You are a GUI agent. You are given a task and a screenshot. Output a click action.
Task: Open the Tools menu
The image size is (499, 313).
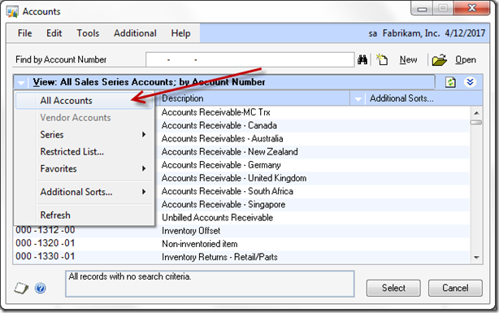(88, 33)
